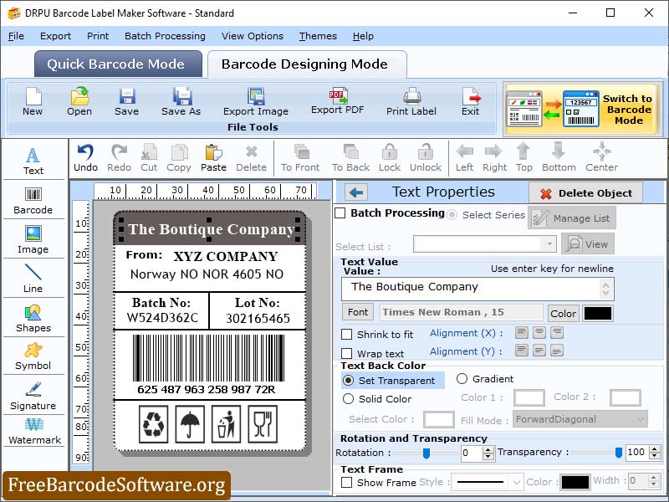
Task: Check the Wrap text option
Action: pos(350,353)
